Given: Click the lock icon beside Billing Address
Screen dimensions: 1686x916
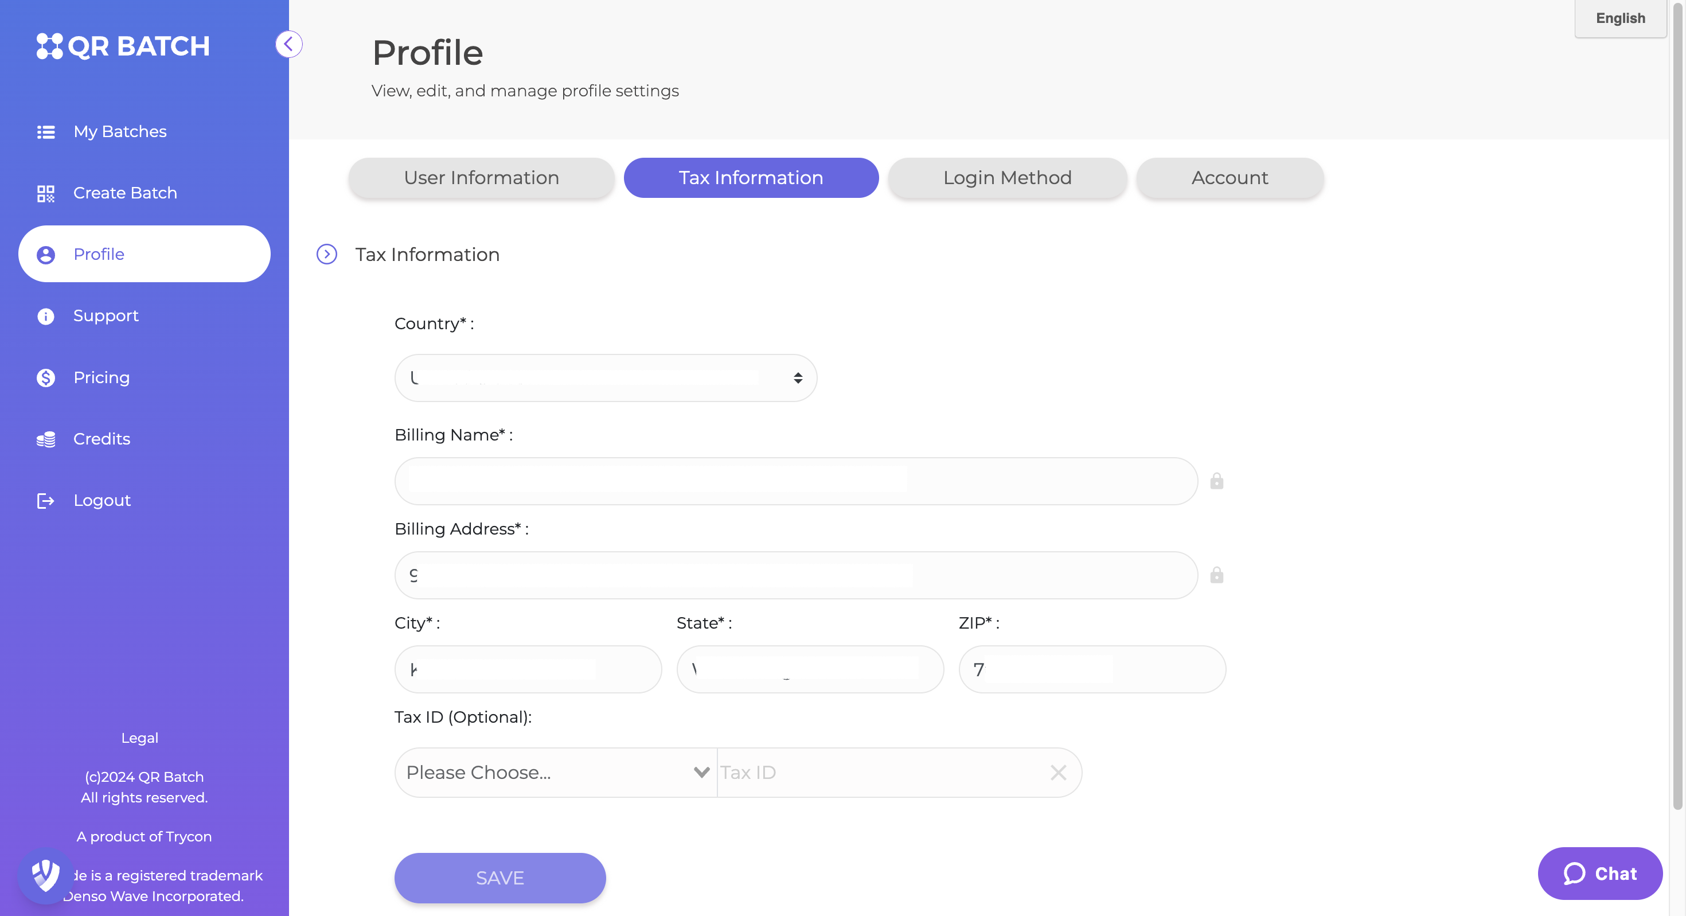Looking at the screenshot, I should 1217,575.
